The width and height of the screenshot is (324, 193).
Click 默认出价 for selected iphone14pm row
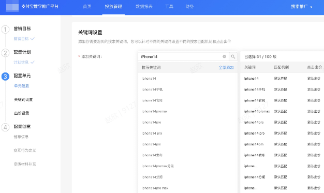click(x=314, y=144)
